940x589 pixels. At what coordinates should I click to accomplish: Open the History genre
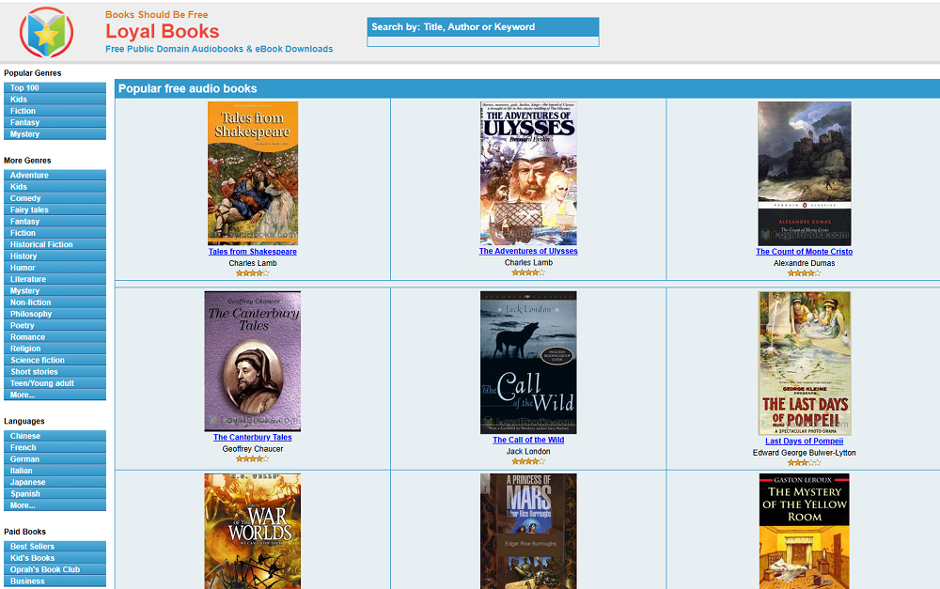[55, 256]
